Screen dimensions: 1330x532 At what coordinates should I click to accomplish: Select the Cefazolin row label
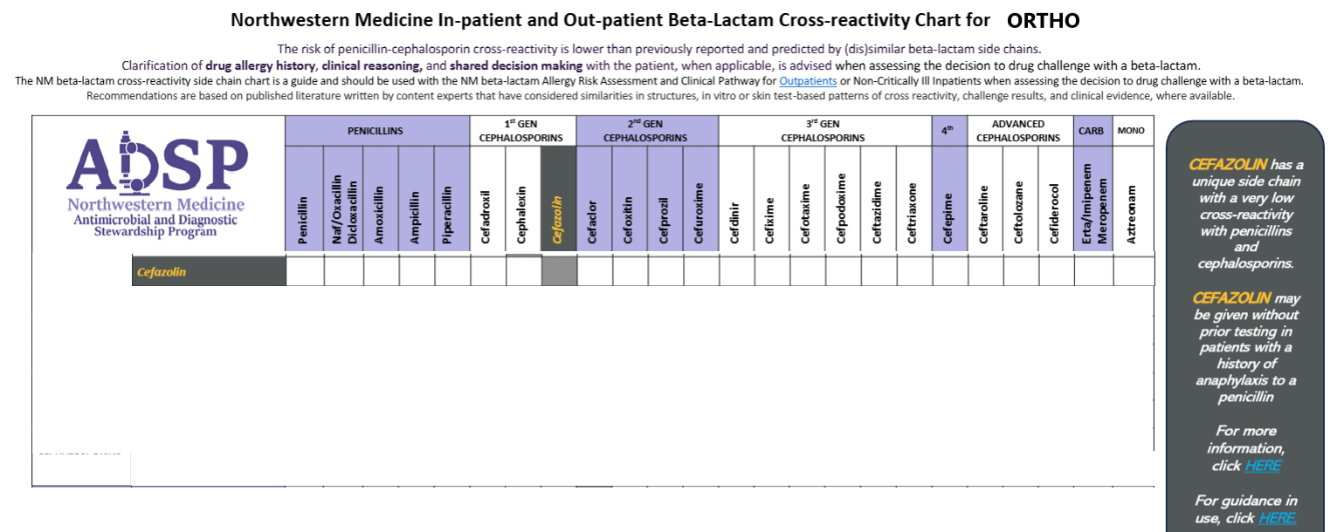[x=208, y=272]
